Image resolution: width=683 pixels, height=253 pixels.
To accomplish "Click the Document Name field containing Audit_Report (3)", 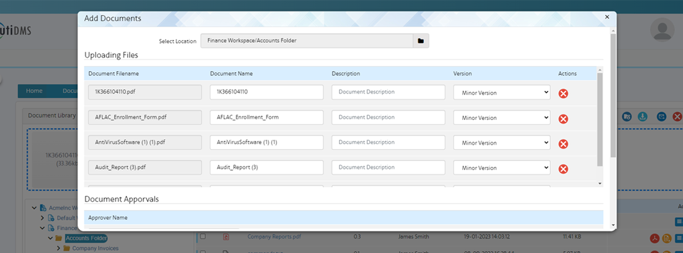I will tap(266, 168).
